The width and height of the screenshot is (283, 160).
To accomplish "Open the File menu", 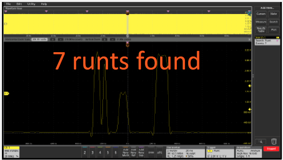I will pos(8,4).
